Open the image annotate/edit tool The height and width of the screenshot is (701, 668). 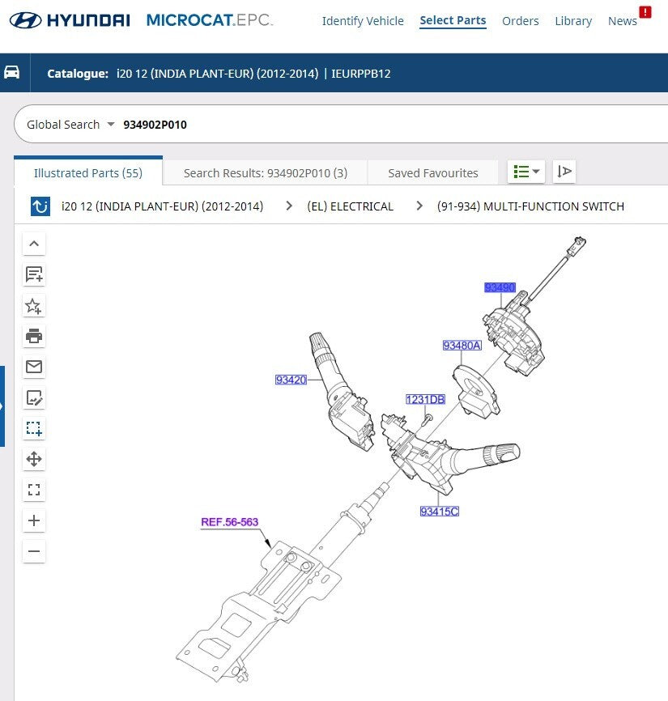(34, 398)
